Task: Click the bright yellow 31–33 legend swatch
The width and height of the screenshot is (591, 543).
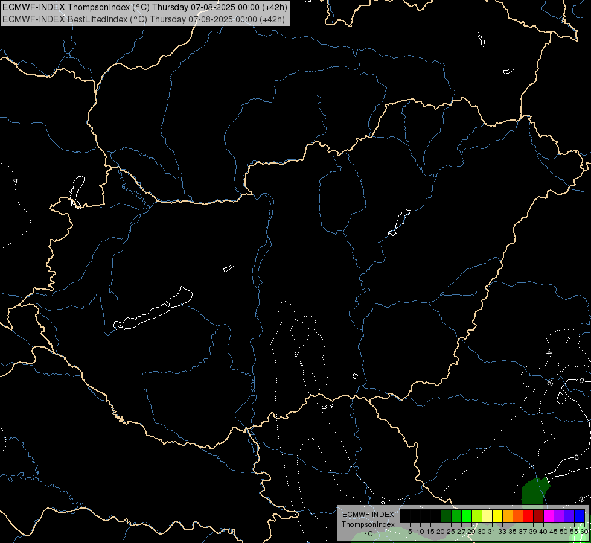Action: point(497,516)
